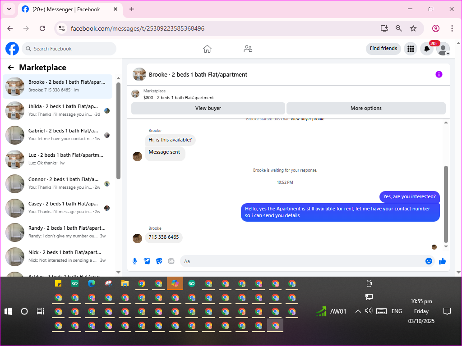Open Connor conversation in Marketplace list
The height and width of the screenshot is (346, 462).
[58, 184]
